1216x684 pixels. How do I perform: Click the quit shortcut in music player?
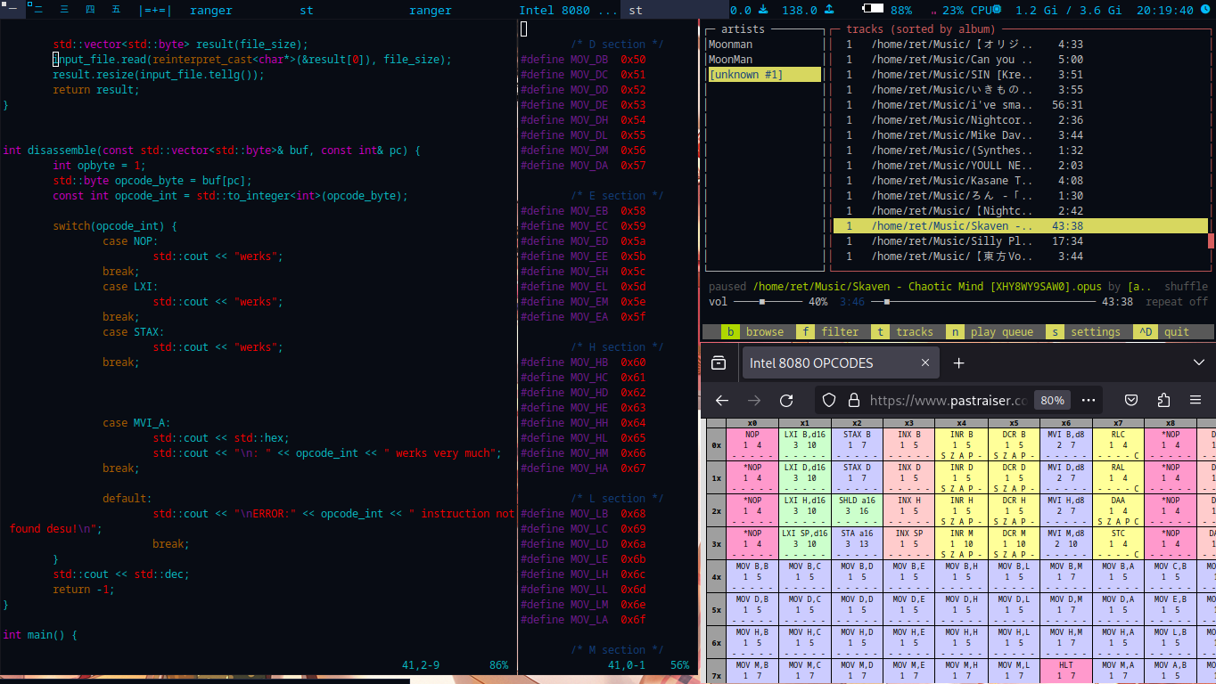click(1162, 332)
